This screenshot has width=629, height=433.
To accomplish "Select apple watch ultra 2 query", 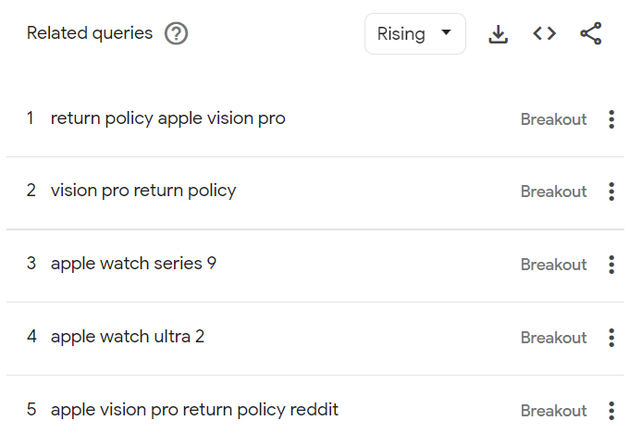I will click(x=128, y=337).
